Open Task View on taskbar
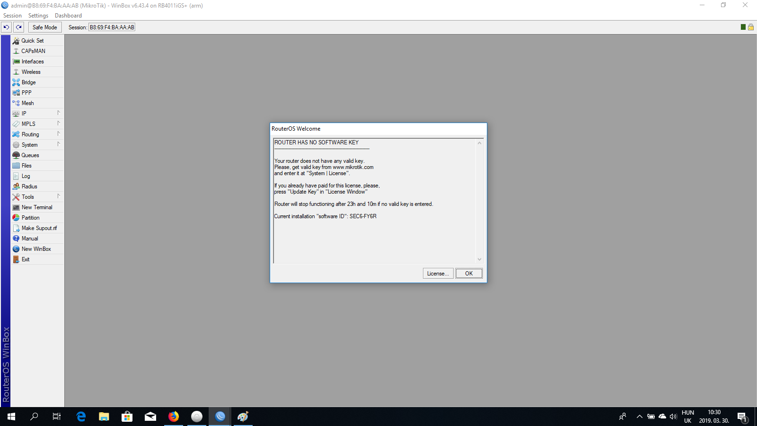 pyautogui.click(x=57, y=417)
